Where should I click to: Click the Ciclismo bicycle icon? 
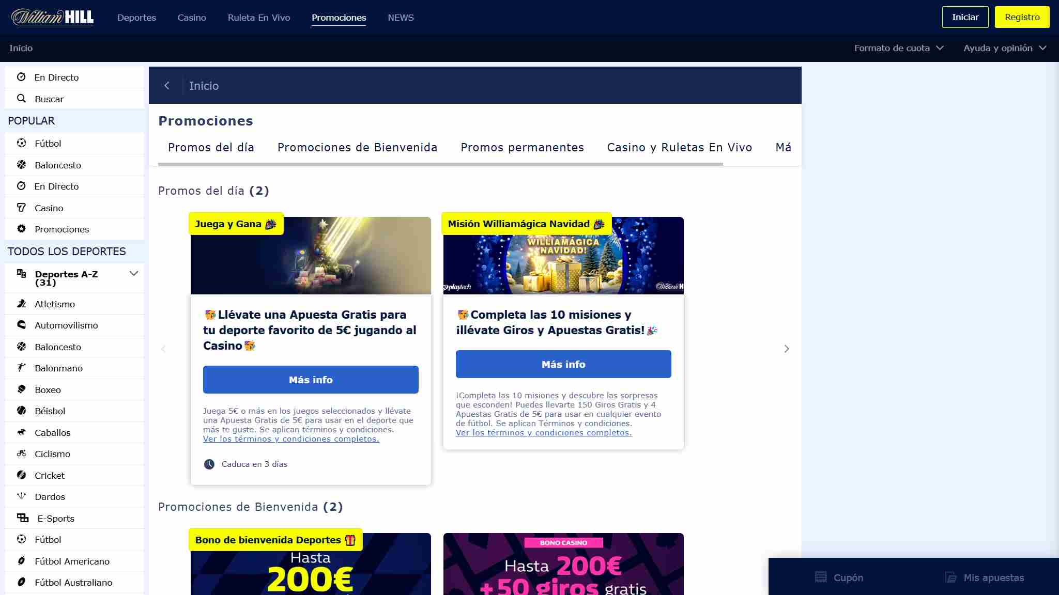[x=21, y=453]
